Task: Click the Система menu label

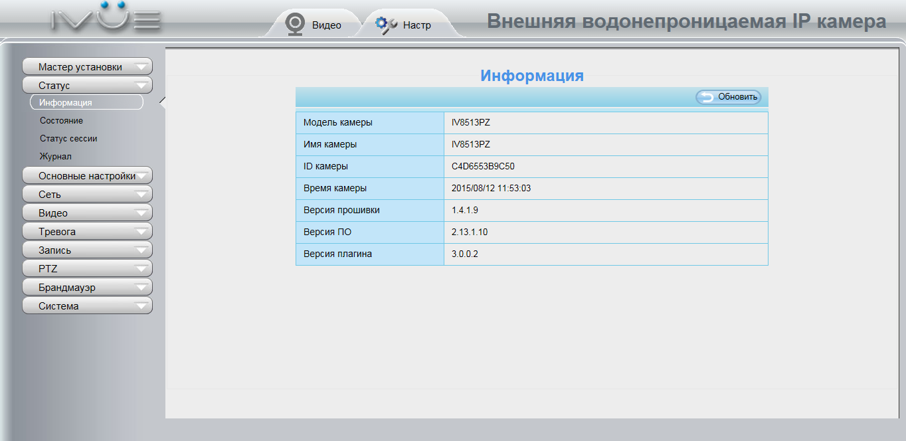Action: 58,306
